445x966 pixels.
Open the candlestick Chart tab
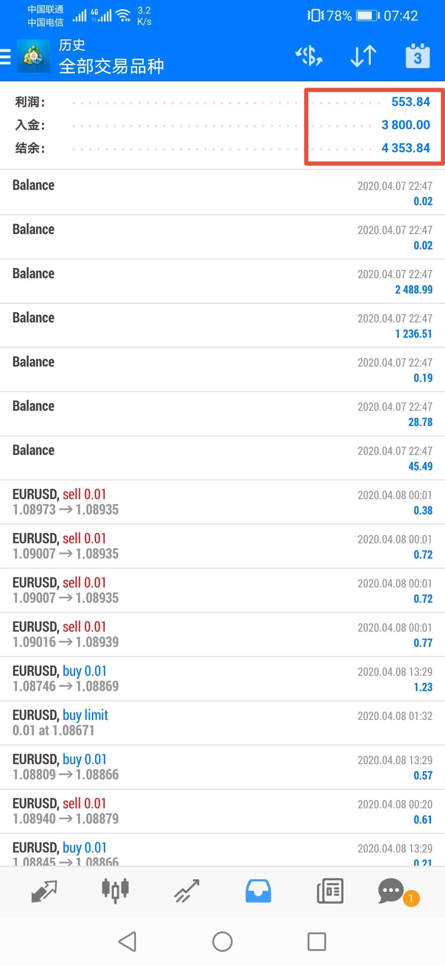[x=115, y=891]
